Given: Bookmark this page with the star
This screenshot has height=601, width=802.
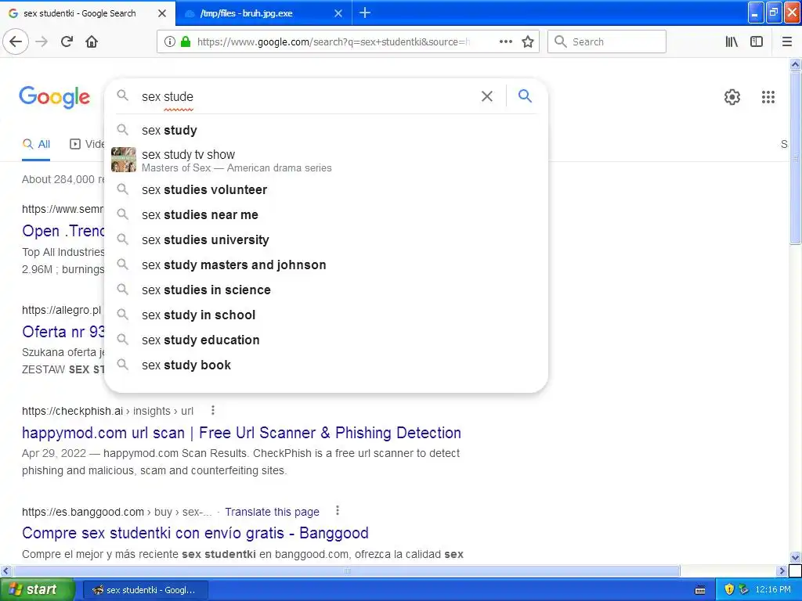Looking at the screenshot, I should pyautogui.click(x=528, y=42).
